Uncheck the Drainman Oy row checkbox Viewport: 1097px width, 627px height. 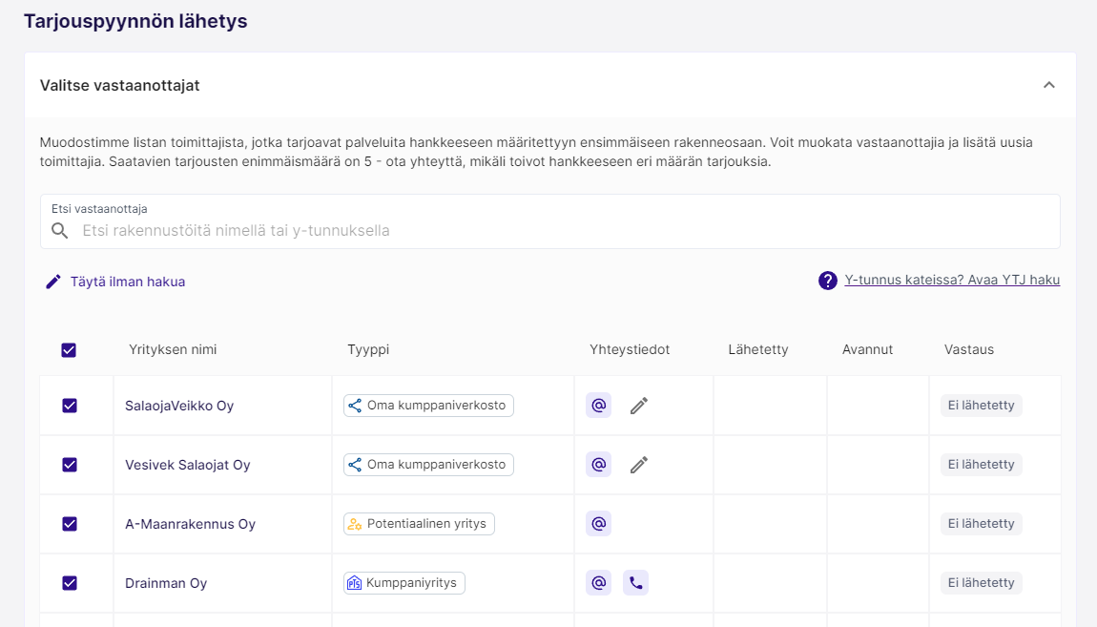pos(69,583)
